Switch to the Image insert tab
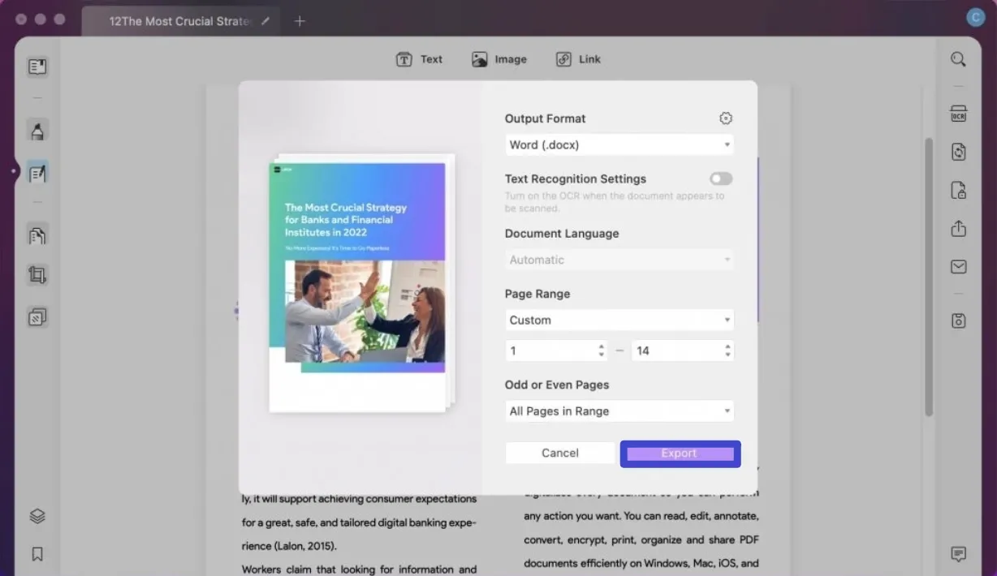The image size is (997, 576). [x=498, y=58]
